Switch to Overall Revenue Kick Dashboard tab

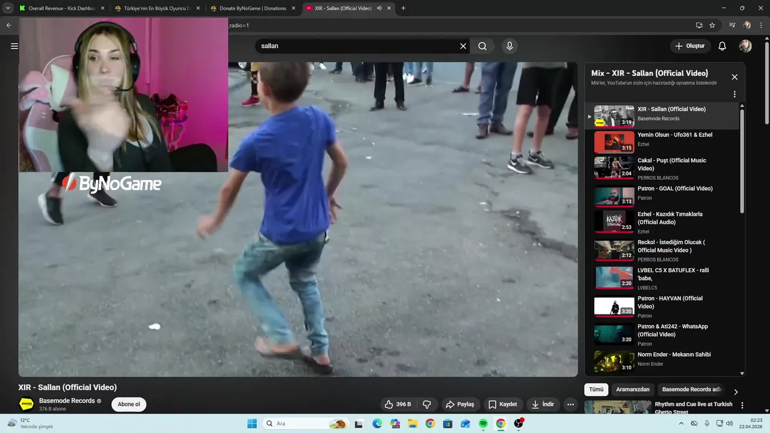click(62, 8)
